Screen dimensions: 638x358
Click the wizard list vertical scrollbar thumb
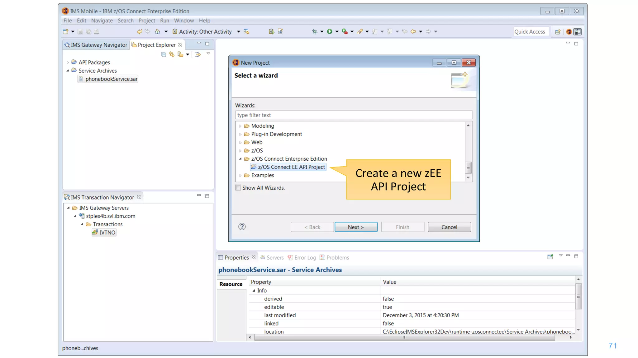[468, 167]
